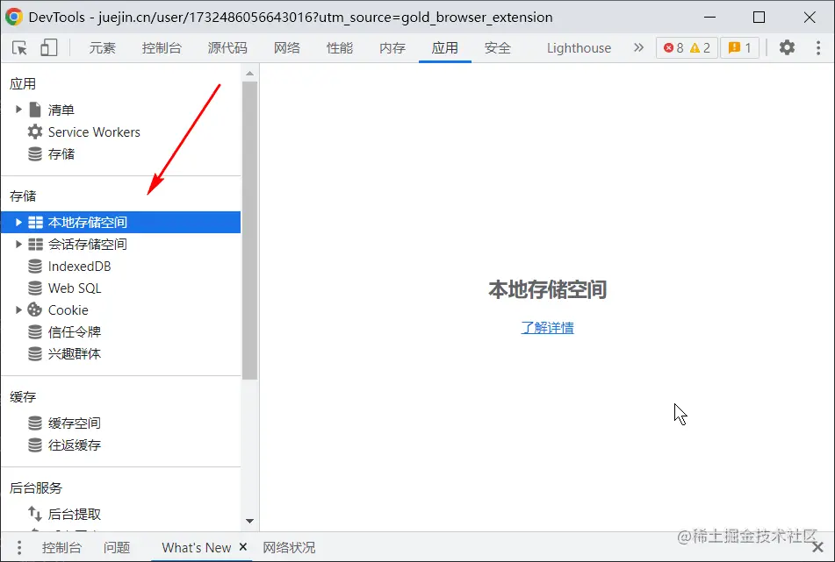
Task: Open the issues counter badge
Action: click(739, 48)
